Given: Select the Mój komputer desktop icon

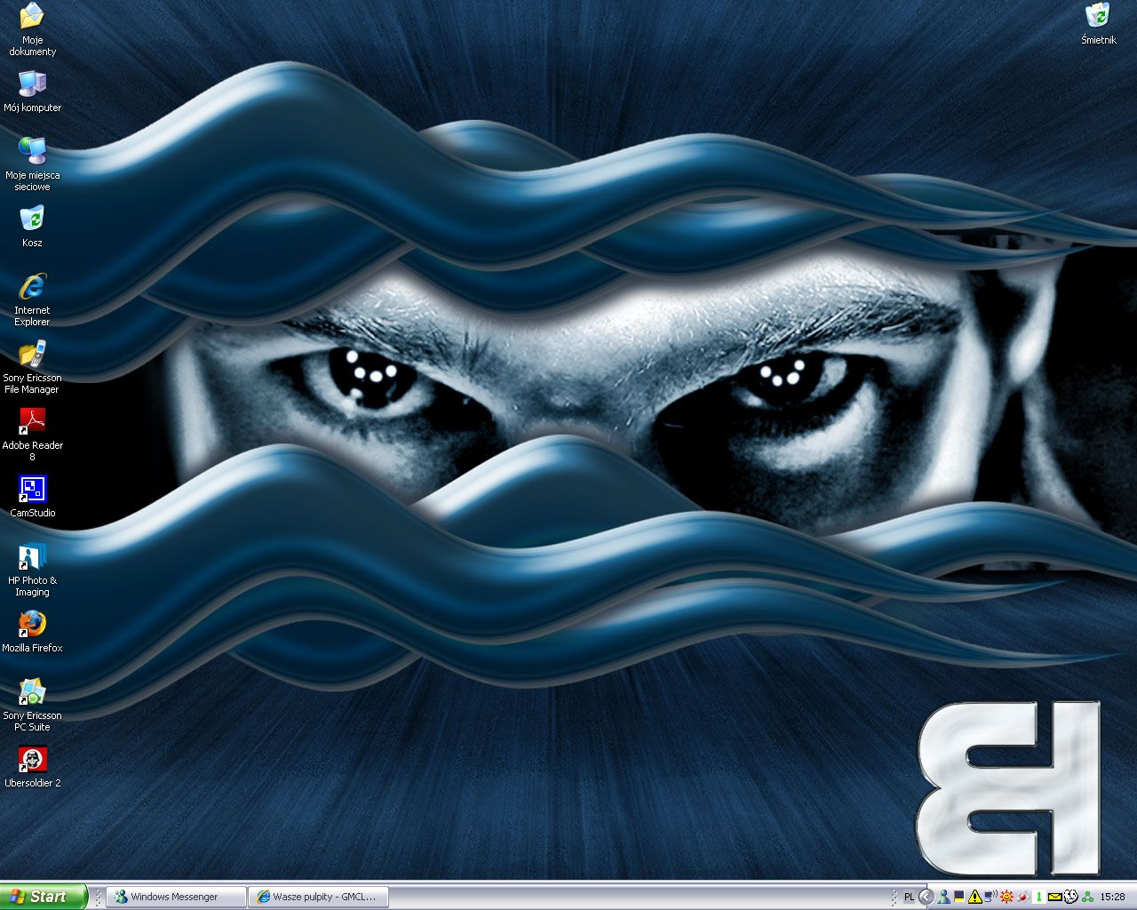Looking at the screenshot, I should 32,84.
